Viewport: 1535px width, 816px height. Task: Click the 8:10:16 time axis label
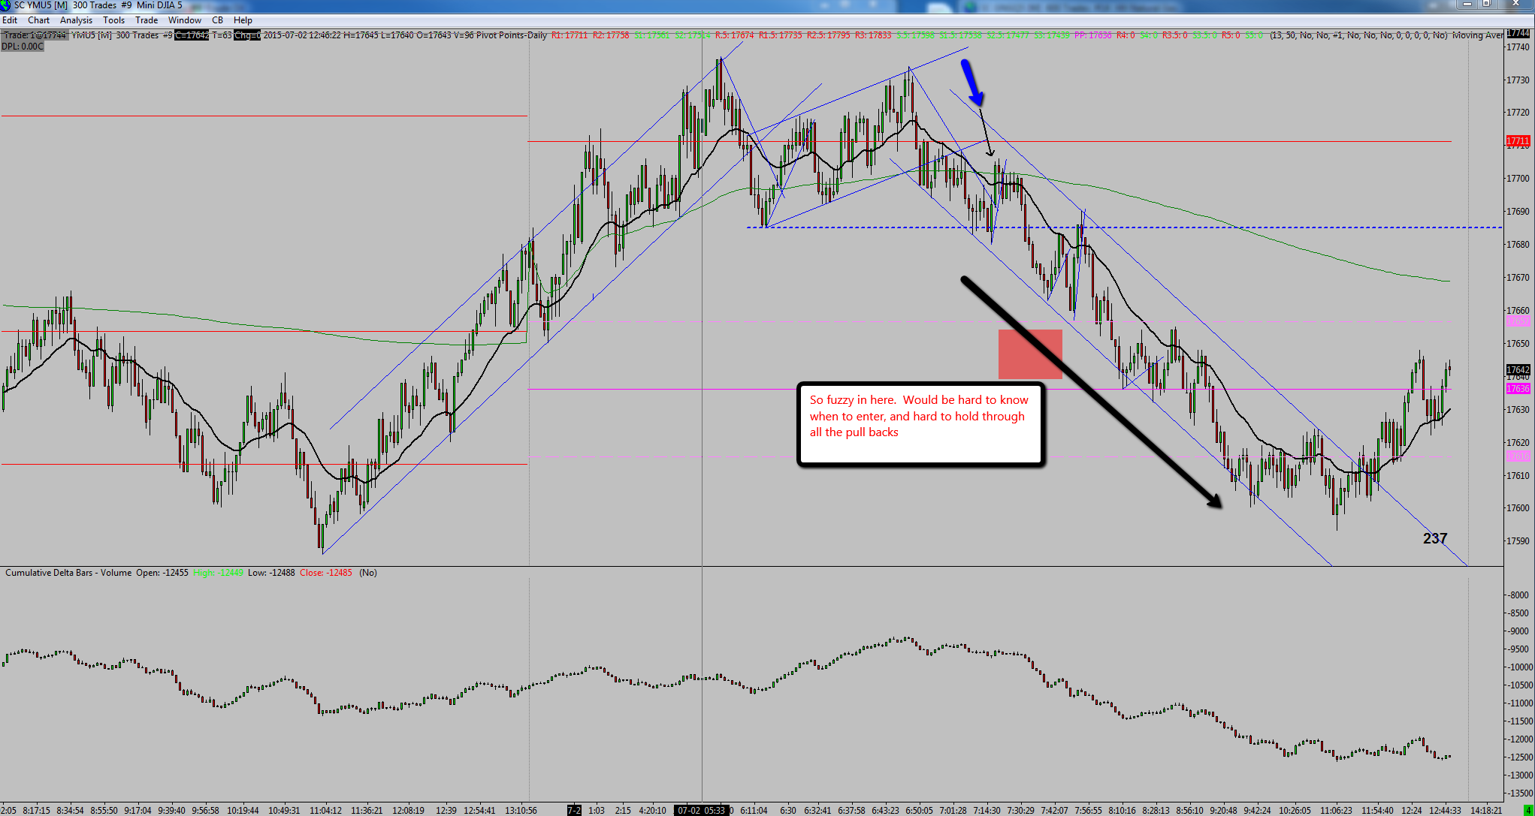click(1122, 811)
